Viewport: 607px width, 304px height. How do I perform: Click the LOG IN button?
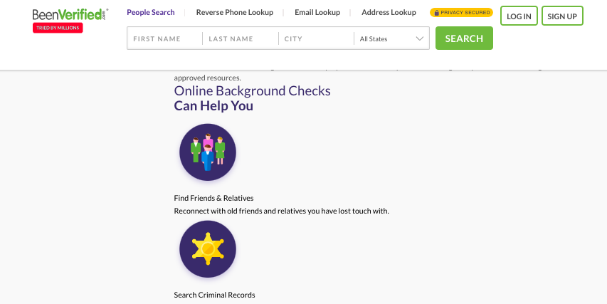(519, 16)
